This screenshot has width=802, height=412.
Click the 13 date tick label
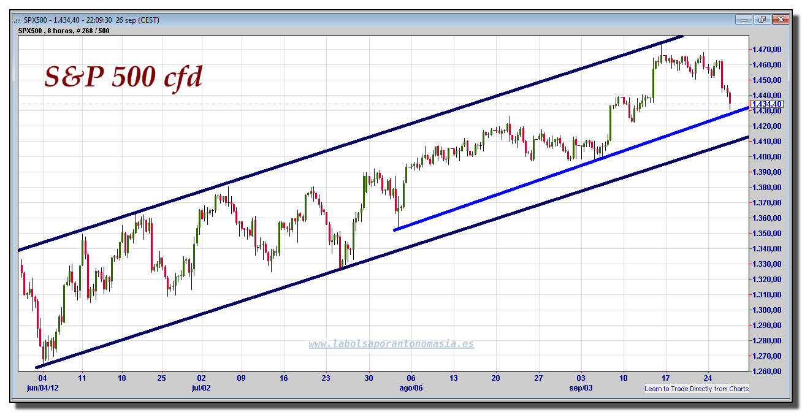[x=454, y=378]
